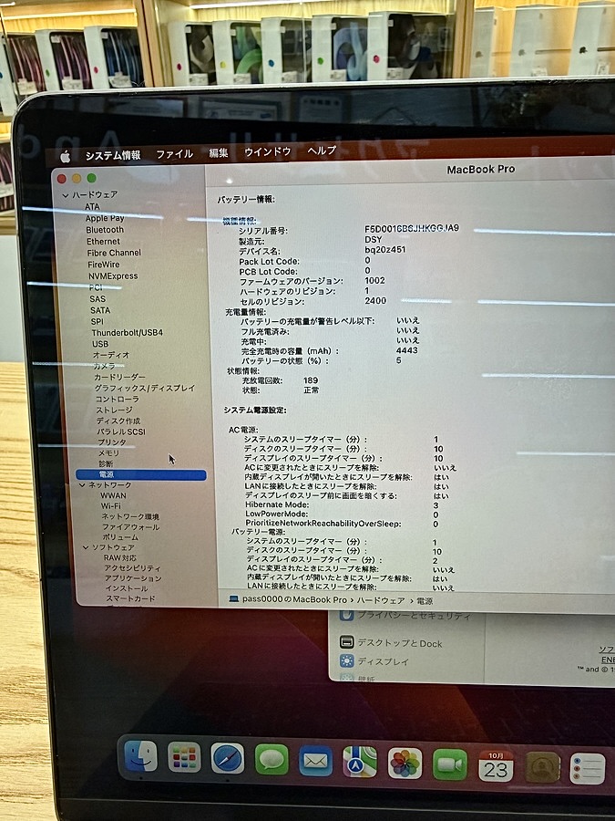Select RAW対応 in the sidebar

coord(119,558)
